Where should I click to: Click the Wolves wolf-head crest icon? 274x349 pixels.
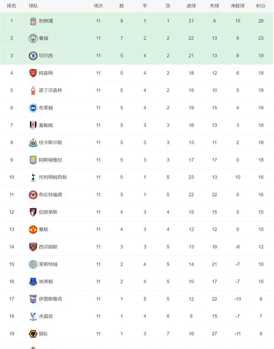pos(33,334)
